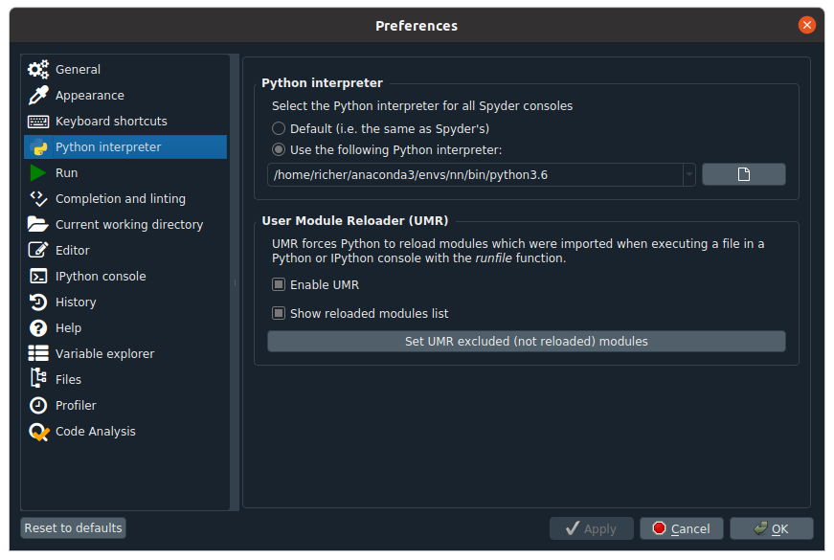Open the Editor preferences section
The height and width of the screenshot is (560, 834).
click(x=73, y=251)
